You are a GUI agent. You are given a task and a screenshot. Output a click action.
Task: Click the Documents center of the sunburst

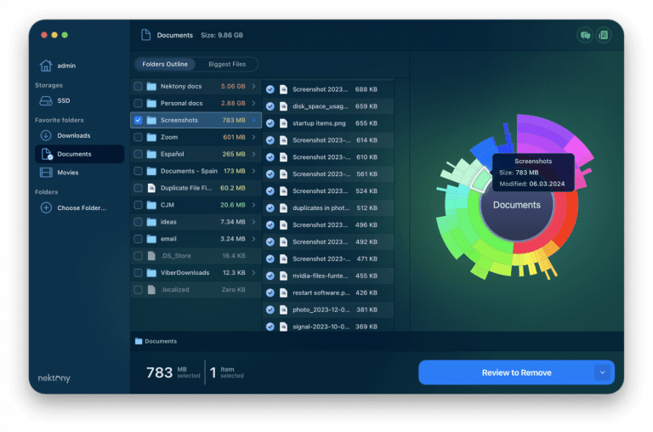[516, 205]
